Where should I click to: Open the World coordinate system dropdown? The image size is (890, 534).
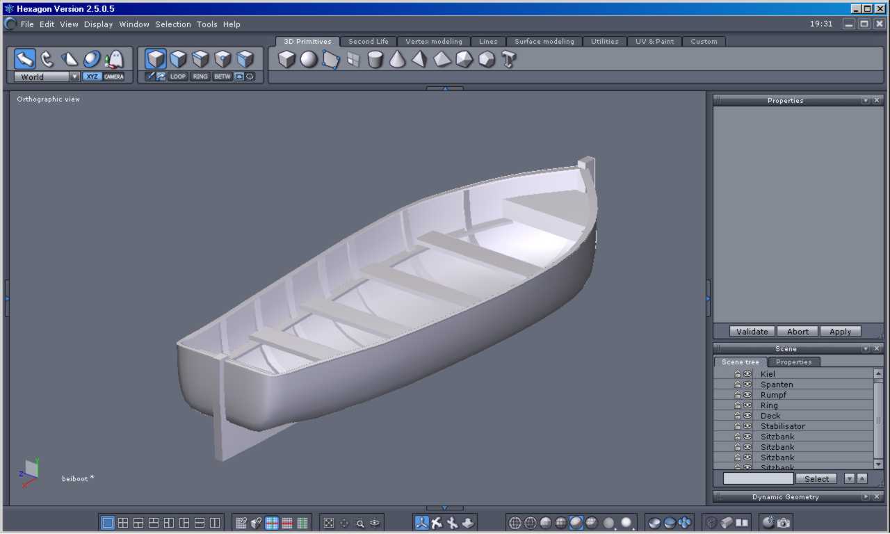[x=74, y=77]
